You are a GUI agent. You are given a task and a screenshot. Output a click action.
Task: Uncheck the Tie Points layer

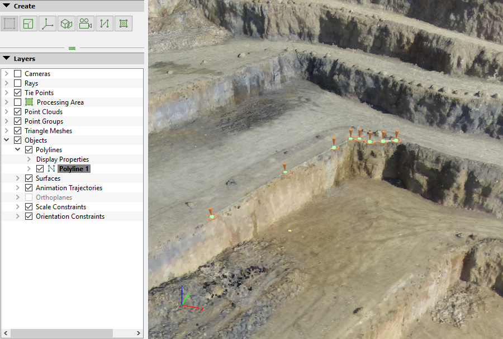click(x=17, y=92)
